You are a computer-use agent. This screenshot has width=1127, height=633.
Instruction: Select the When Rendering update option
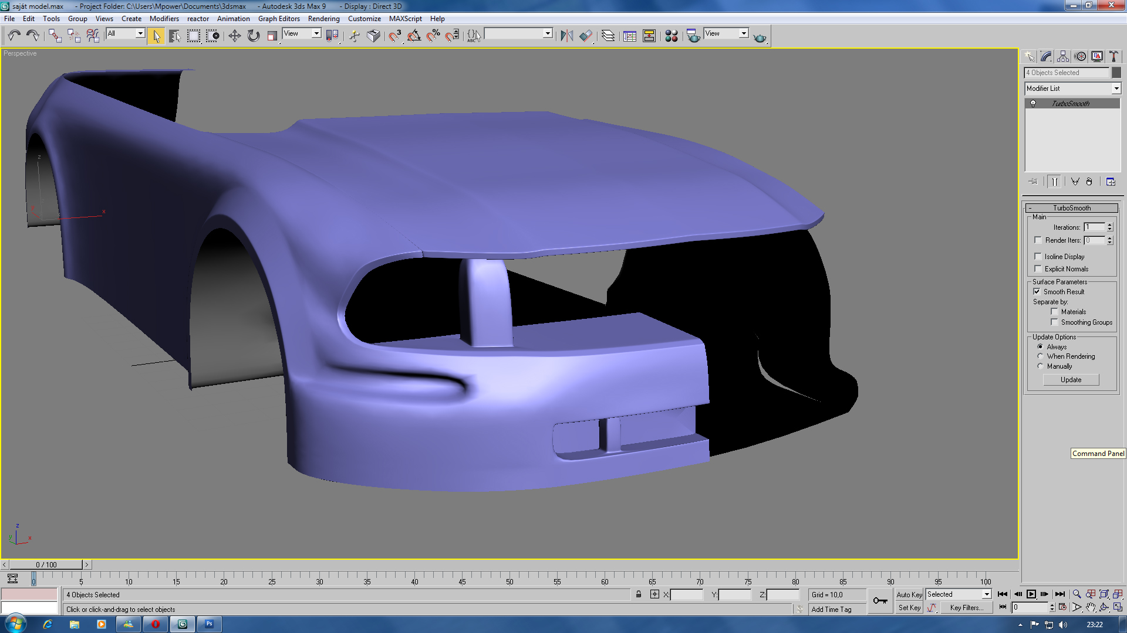click(1040, 356)
